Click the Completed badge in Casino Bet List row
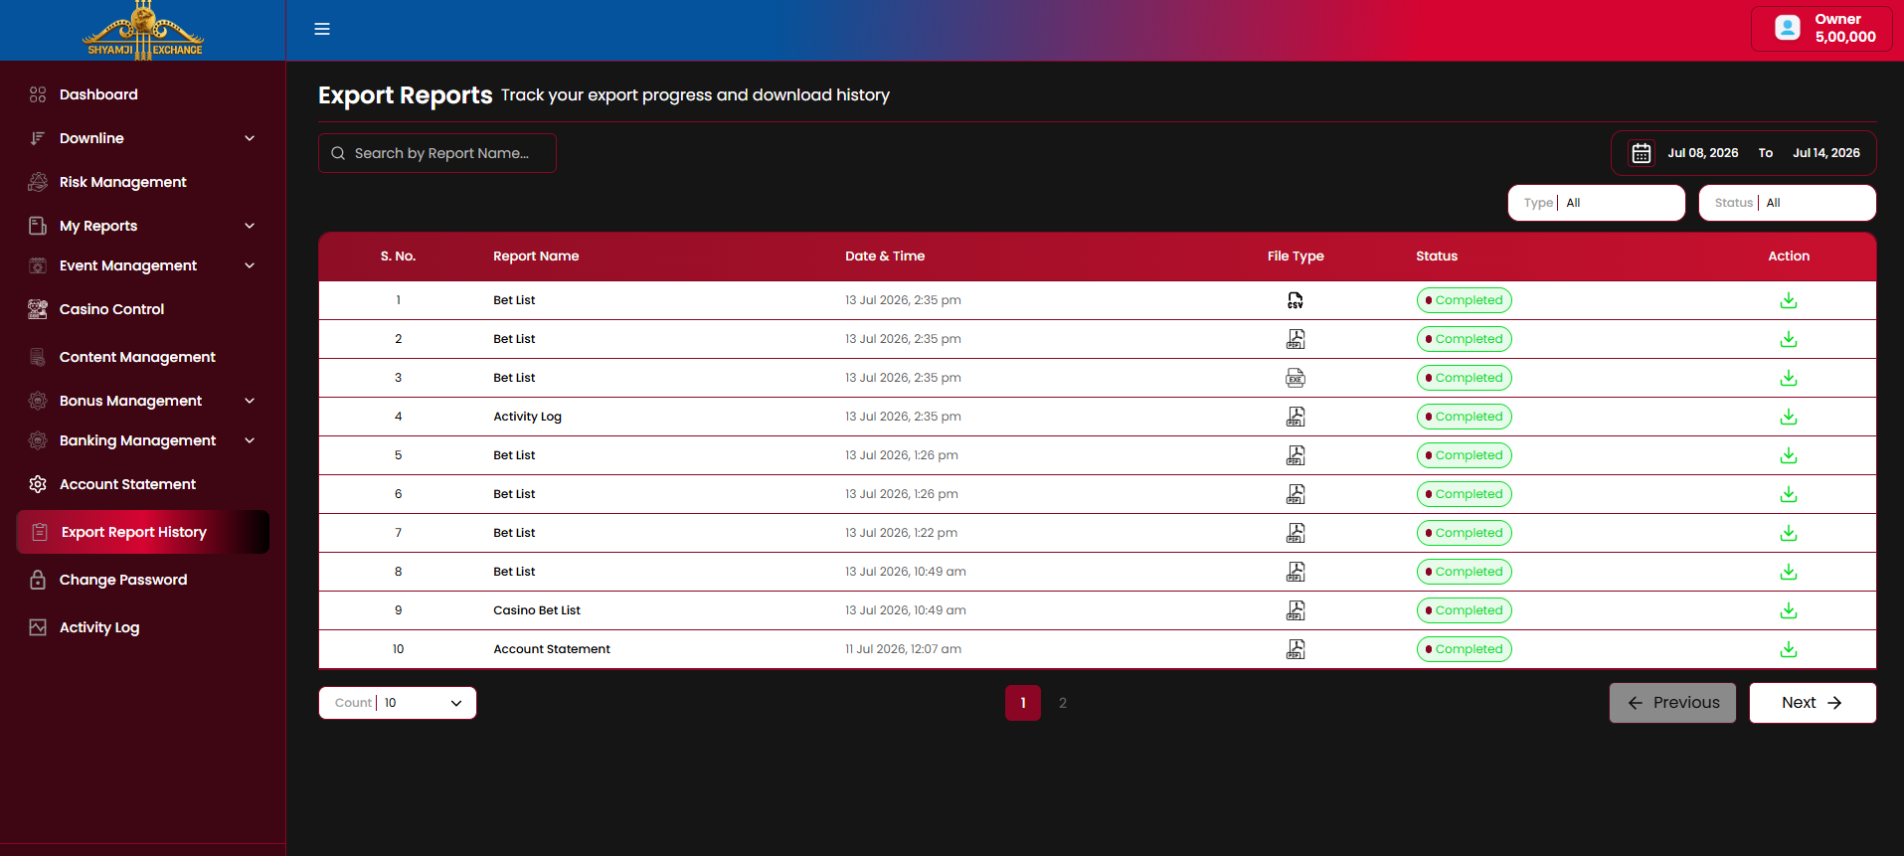Screen dimensions: 1904x856 [1465, 610]
